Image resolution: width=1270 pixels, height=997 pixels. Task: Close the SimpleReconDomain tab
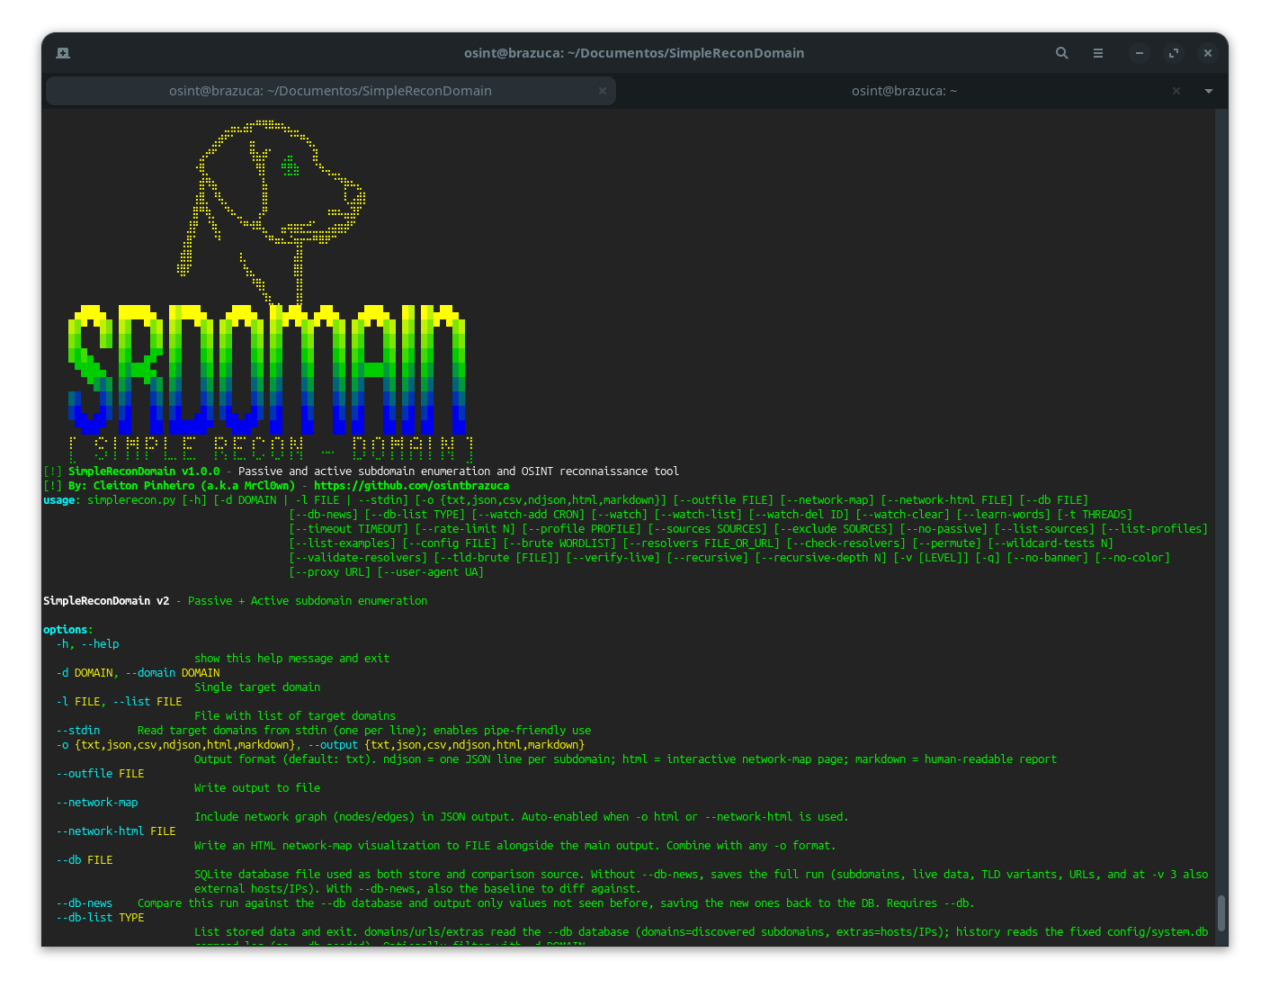(602, 91)
